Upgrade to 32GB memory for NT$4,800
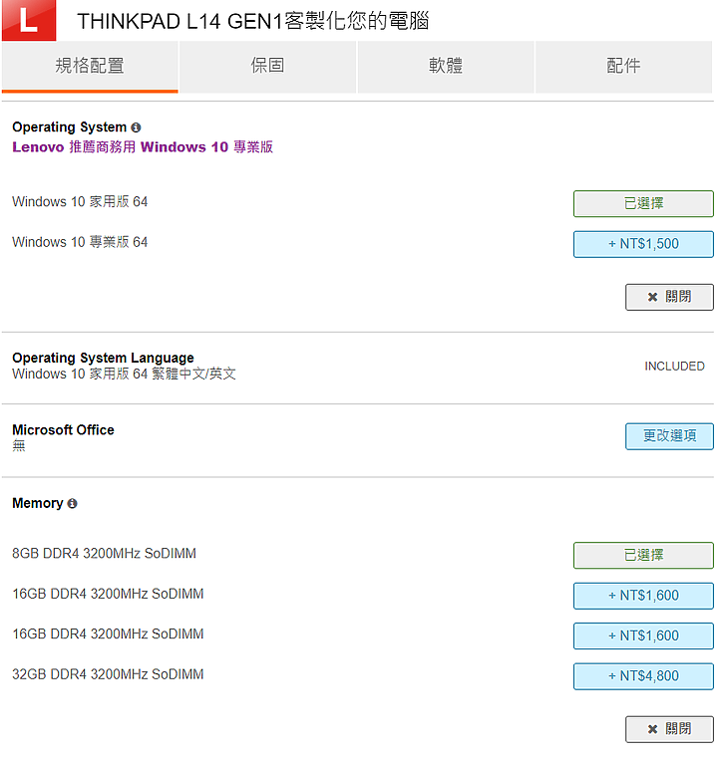Viewport: 718px width, 757px height. coord(643,676)
